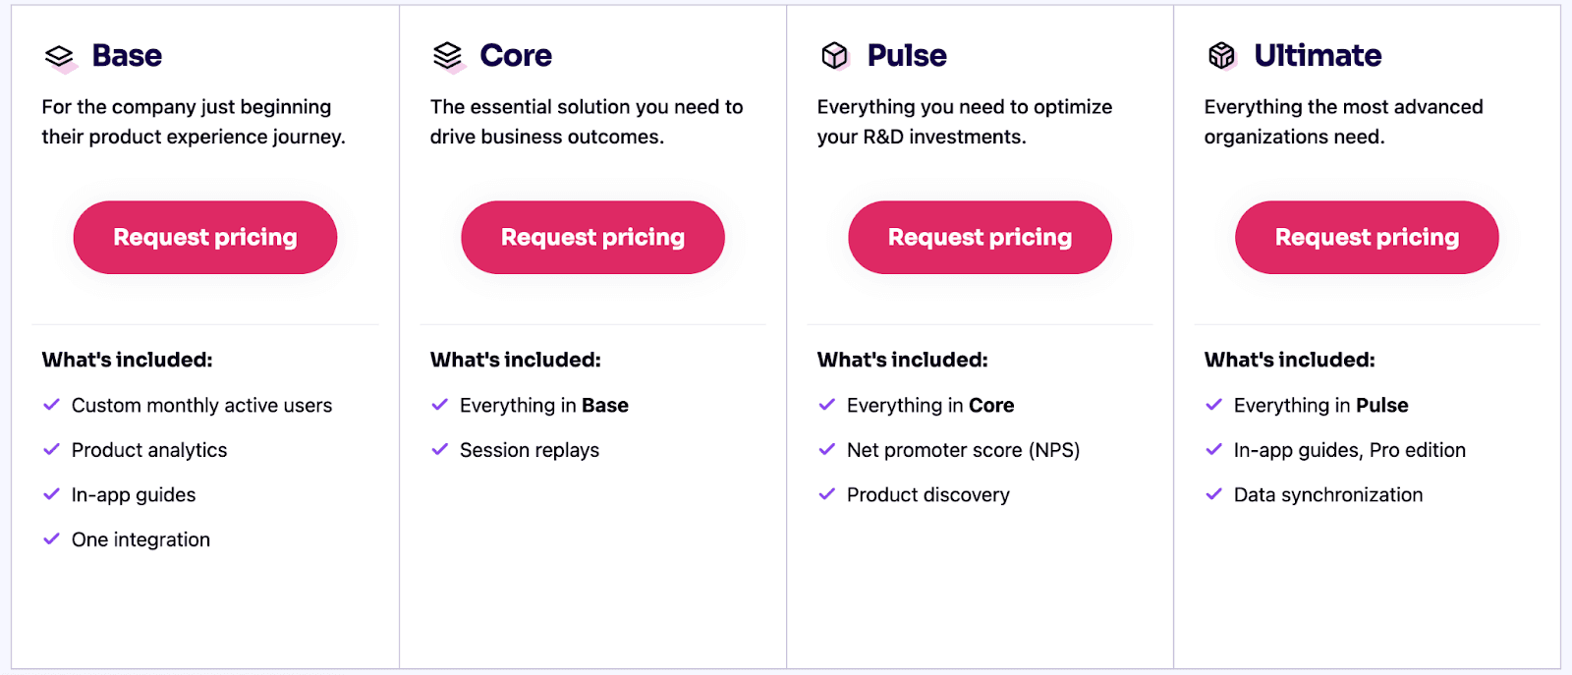Request pricing for the Core plan
Screen dimensions: 1572x675
pos(592,238)
